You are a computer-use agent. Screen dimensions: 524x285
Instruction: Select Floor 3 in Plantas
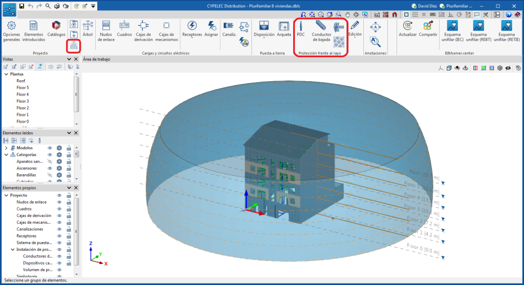pos(23,101)
